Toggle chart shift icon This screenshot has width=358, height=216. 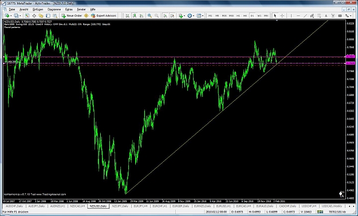[172, 16]
